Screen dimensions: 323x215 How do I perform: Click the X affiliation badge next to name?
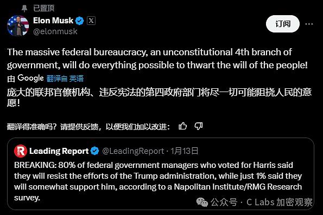point(91,21)
